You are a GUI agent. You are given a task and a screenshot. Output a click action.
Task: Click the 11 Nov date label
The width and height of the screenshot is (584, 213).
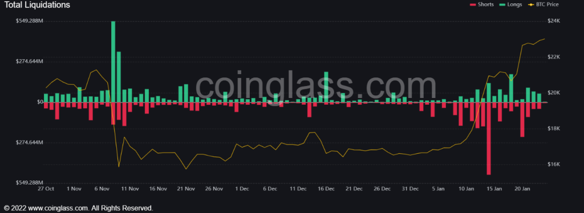click(129, 189)
